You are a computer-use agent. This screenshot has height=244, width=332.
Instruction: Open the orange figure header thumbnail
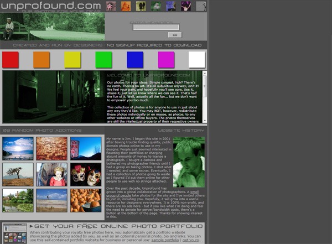(x=126, y=6)
